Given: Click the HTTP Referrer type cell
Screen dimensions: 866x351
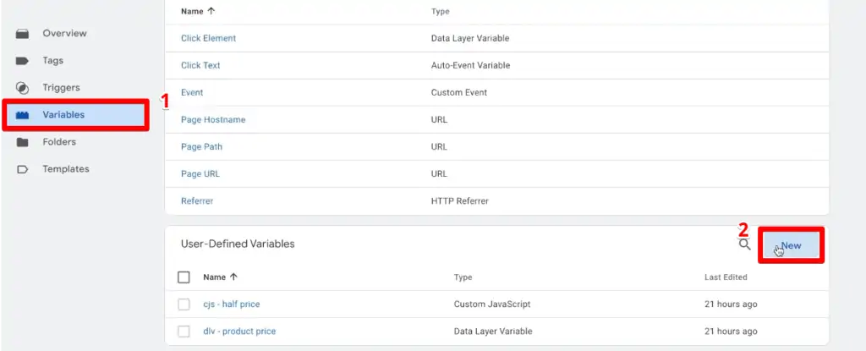Looking at the screenshot, I should [459, 200].
